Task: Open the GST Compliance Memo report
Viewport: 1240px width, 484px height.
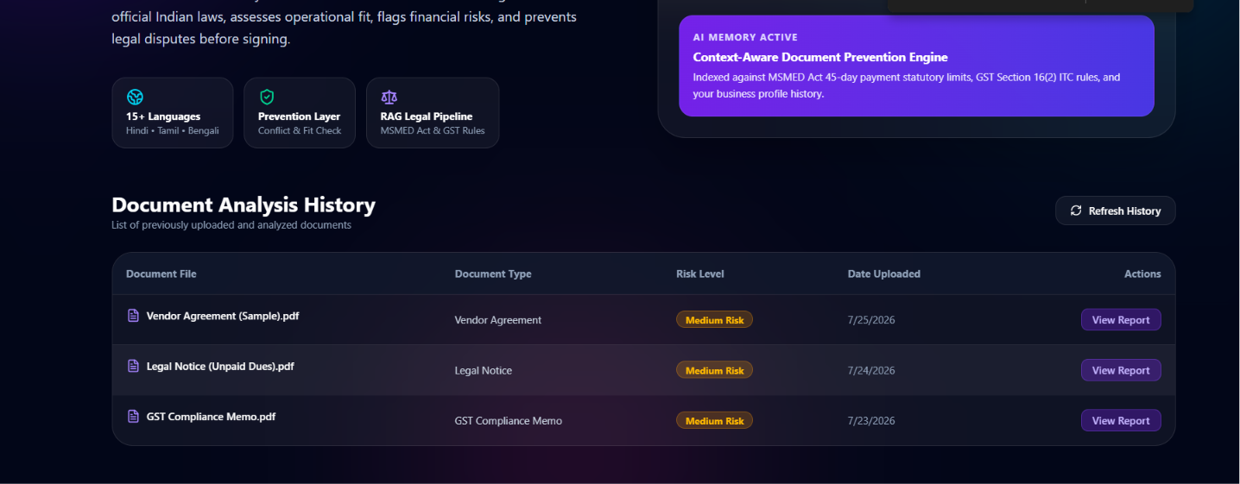Action: click(x=1121, y=421)
